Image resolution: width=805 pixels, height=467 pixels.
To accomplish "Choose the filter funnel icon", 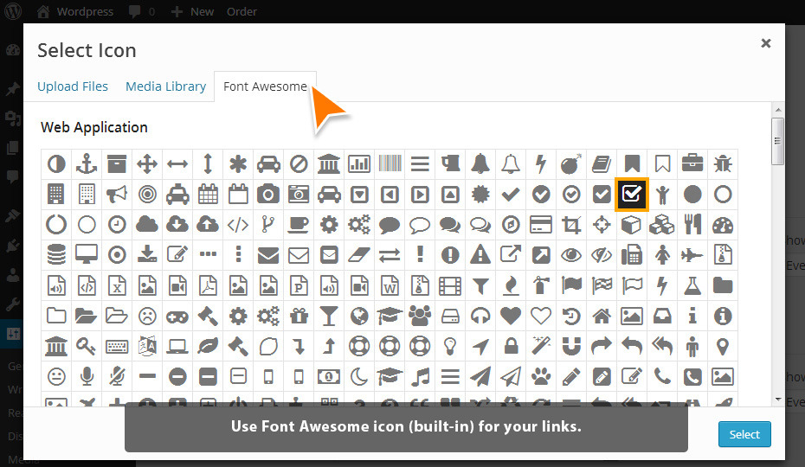I will pos(480,286).
